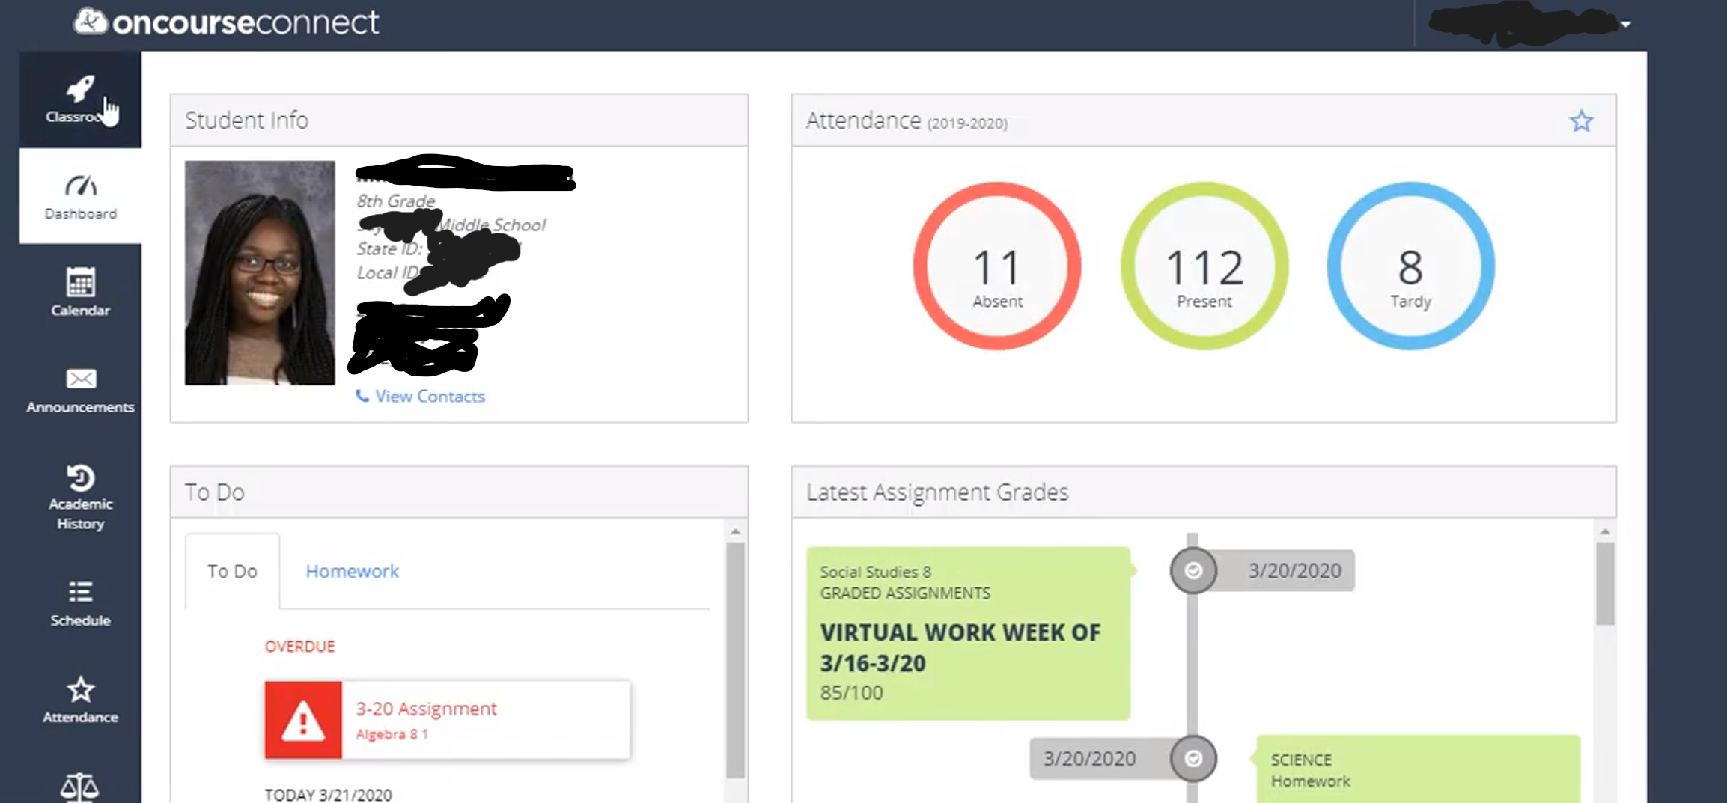Image resolution: width=1727 pixels, height=803 pixels.
Task: Open the Calendar sidebar icon
Action: pos(80,283)
